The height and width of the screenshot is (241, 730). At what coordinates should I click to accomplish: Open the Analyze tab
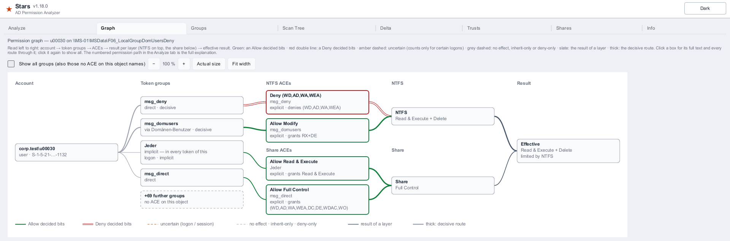(x=17, y=28)
